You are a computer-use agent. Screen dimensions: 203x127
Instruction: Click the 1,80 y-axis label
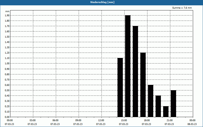7,21
